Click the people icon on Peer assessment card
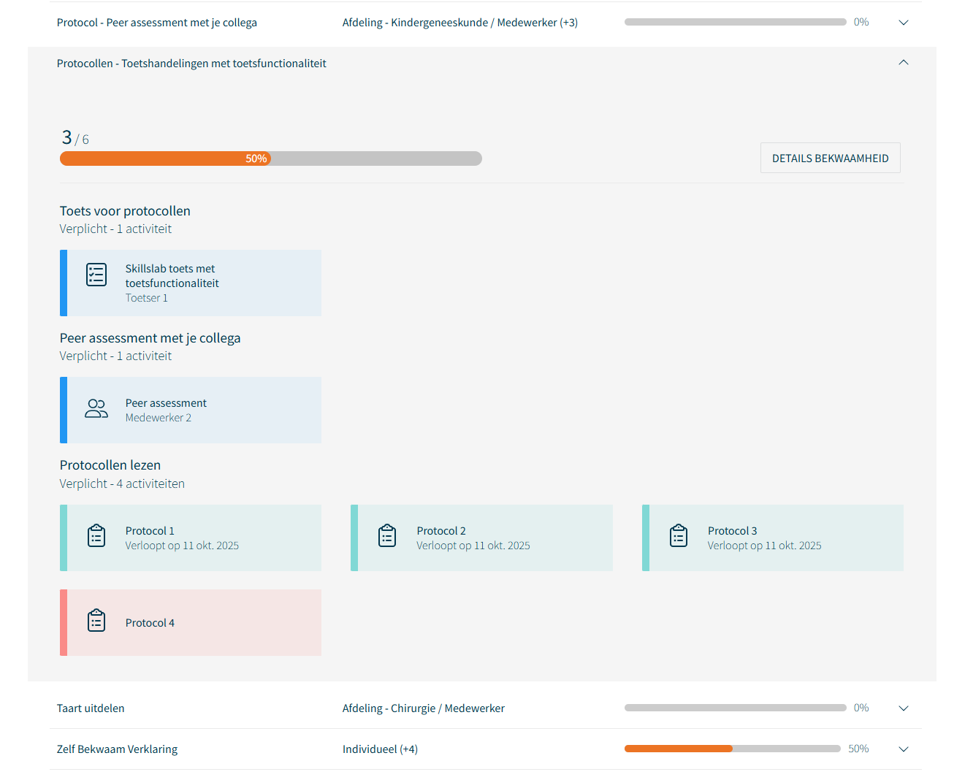The image size is (965, 780). 96,408
